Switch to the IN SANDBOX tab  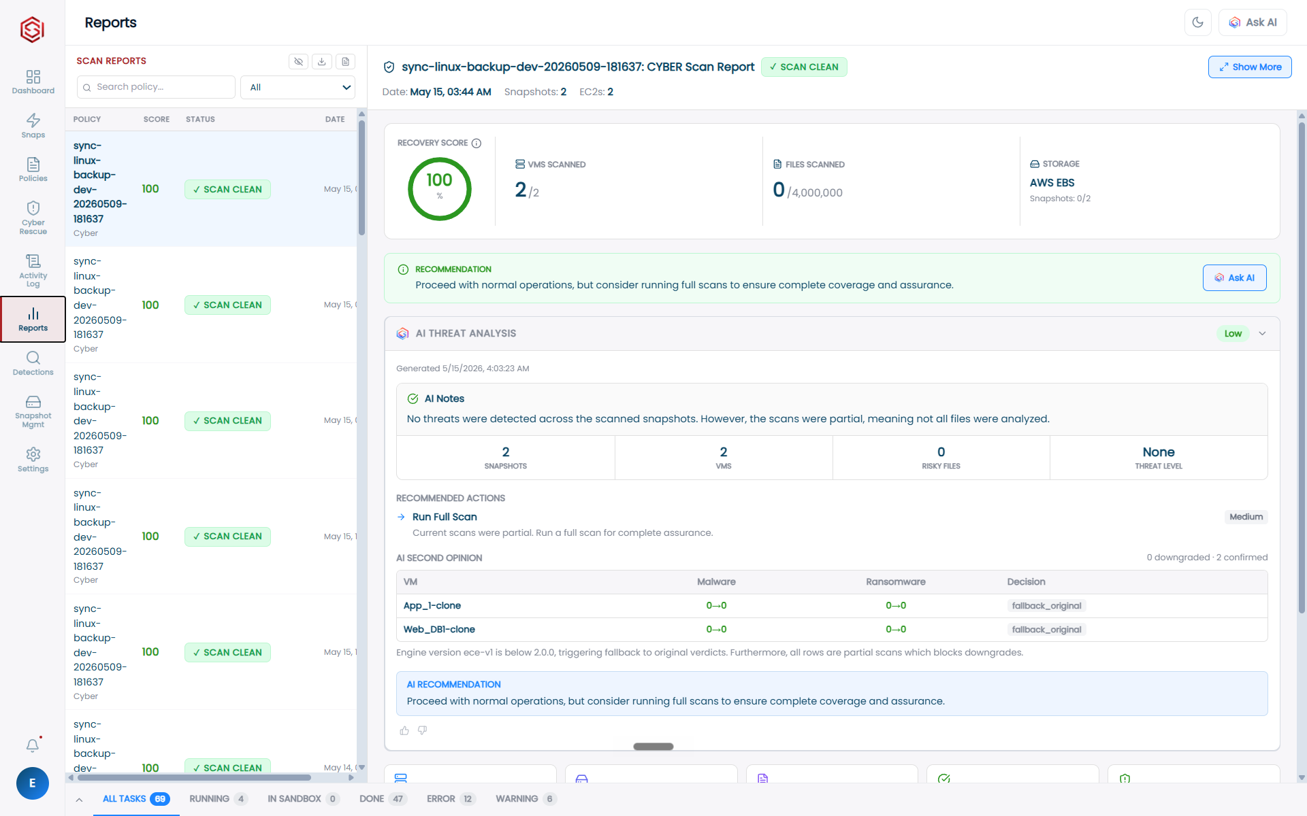coord(302,799)
